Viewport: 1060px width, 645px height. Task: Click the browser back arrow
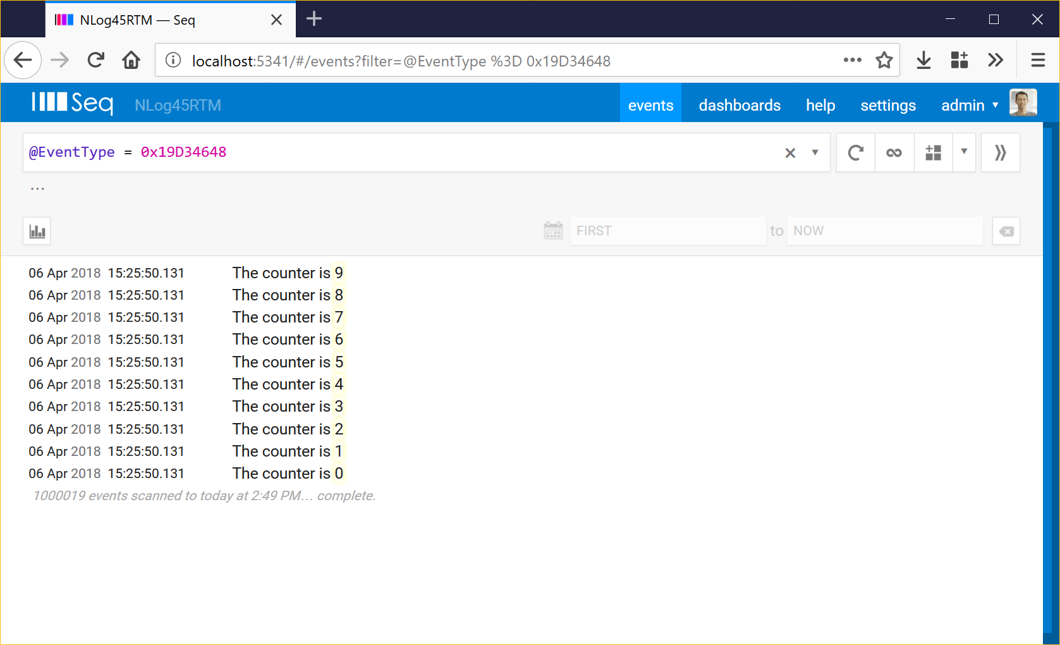tap(23, 61)
